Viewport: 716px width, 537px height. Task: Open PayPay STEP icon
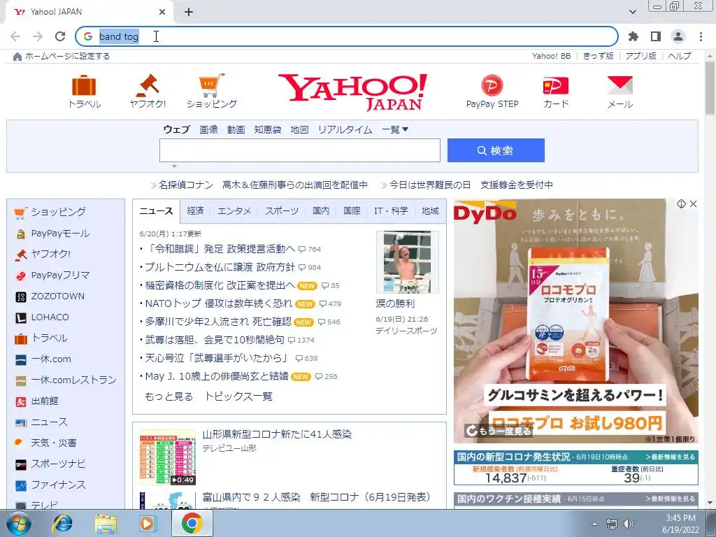(492, 85)
